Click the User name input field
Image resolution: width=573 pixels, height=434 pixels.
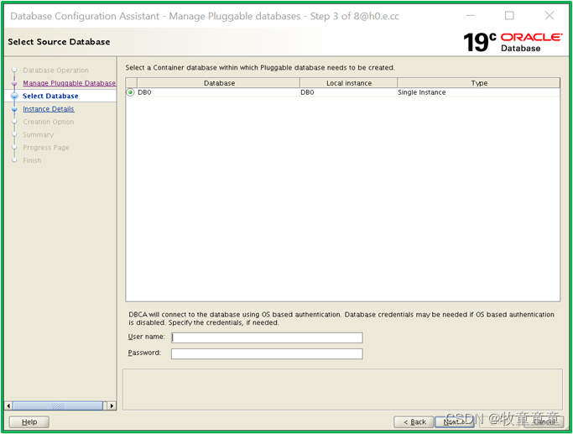(x=267, y=337)
